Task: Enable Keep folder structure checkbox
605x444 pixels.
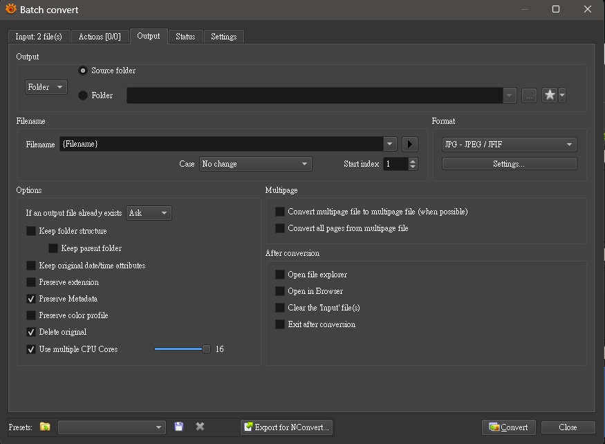Action: 31,231
